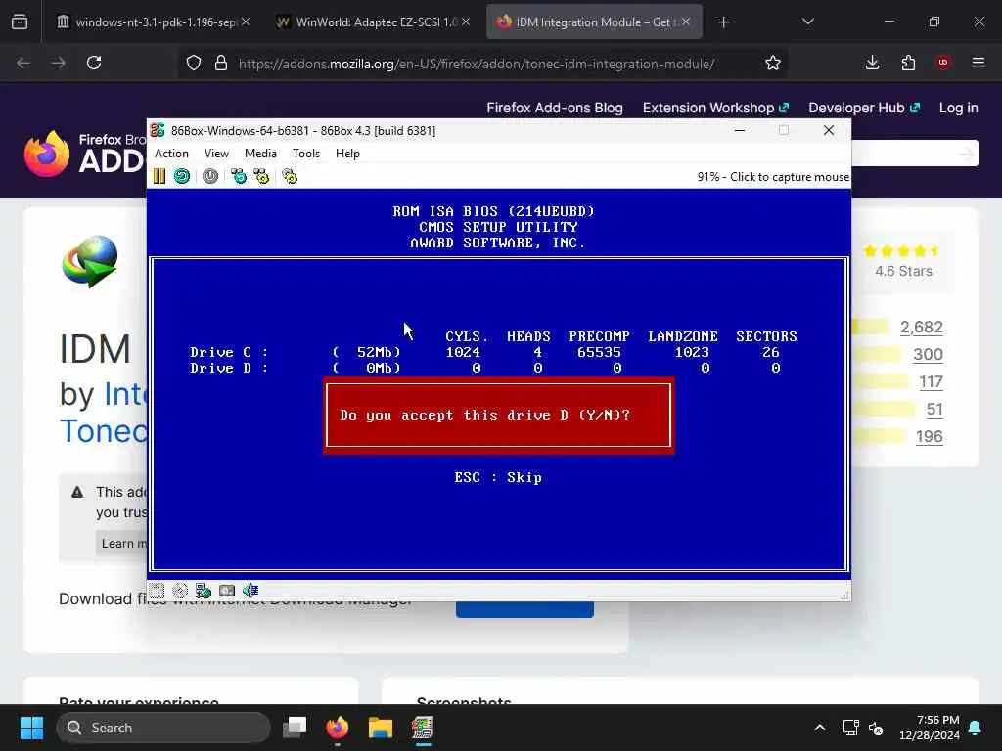Open the Action menu in 86Box
Viewport: 1002px width, 751px height.
[171, 154]
